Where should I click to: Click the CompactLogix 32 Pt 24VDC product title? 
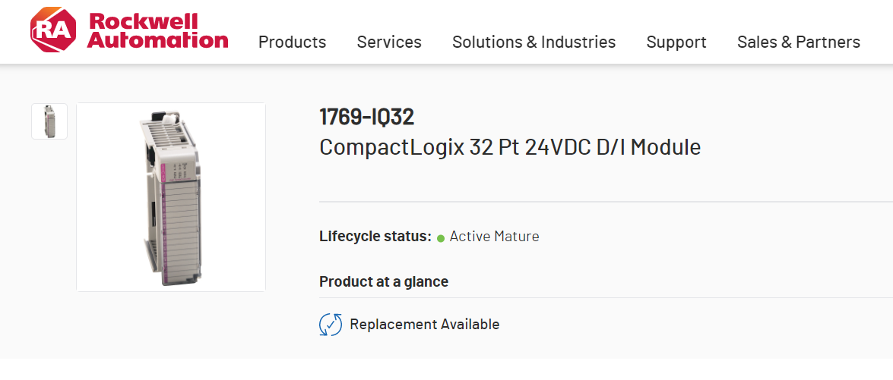pyautogui.click(x=509, y=147)
